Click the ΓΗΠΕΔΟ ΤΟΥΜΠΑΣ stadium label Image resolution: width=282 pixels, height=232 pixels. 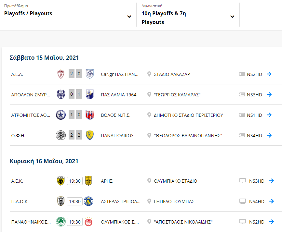[174, 201]
